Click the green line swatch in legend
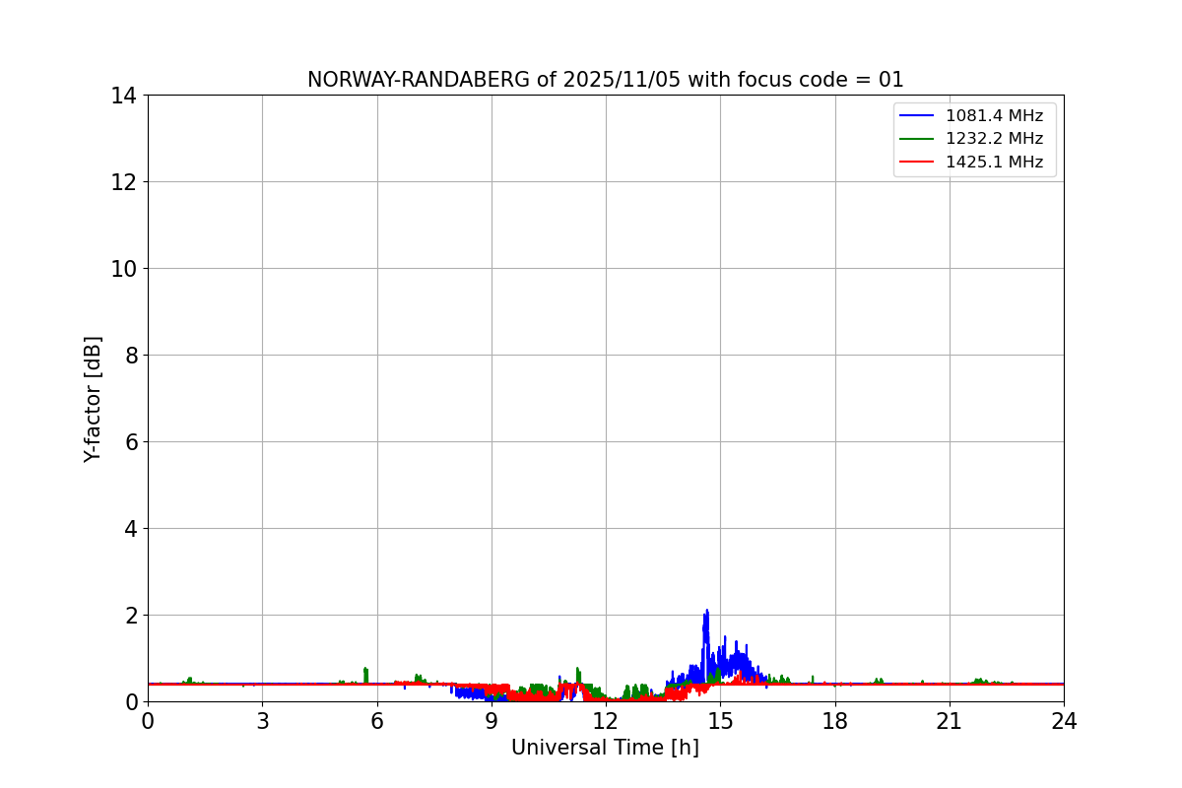The height and width of the screenshot is (788, 1182). click(x=917, y=139)
